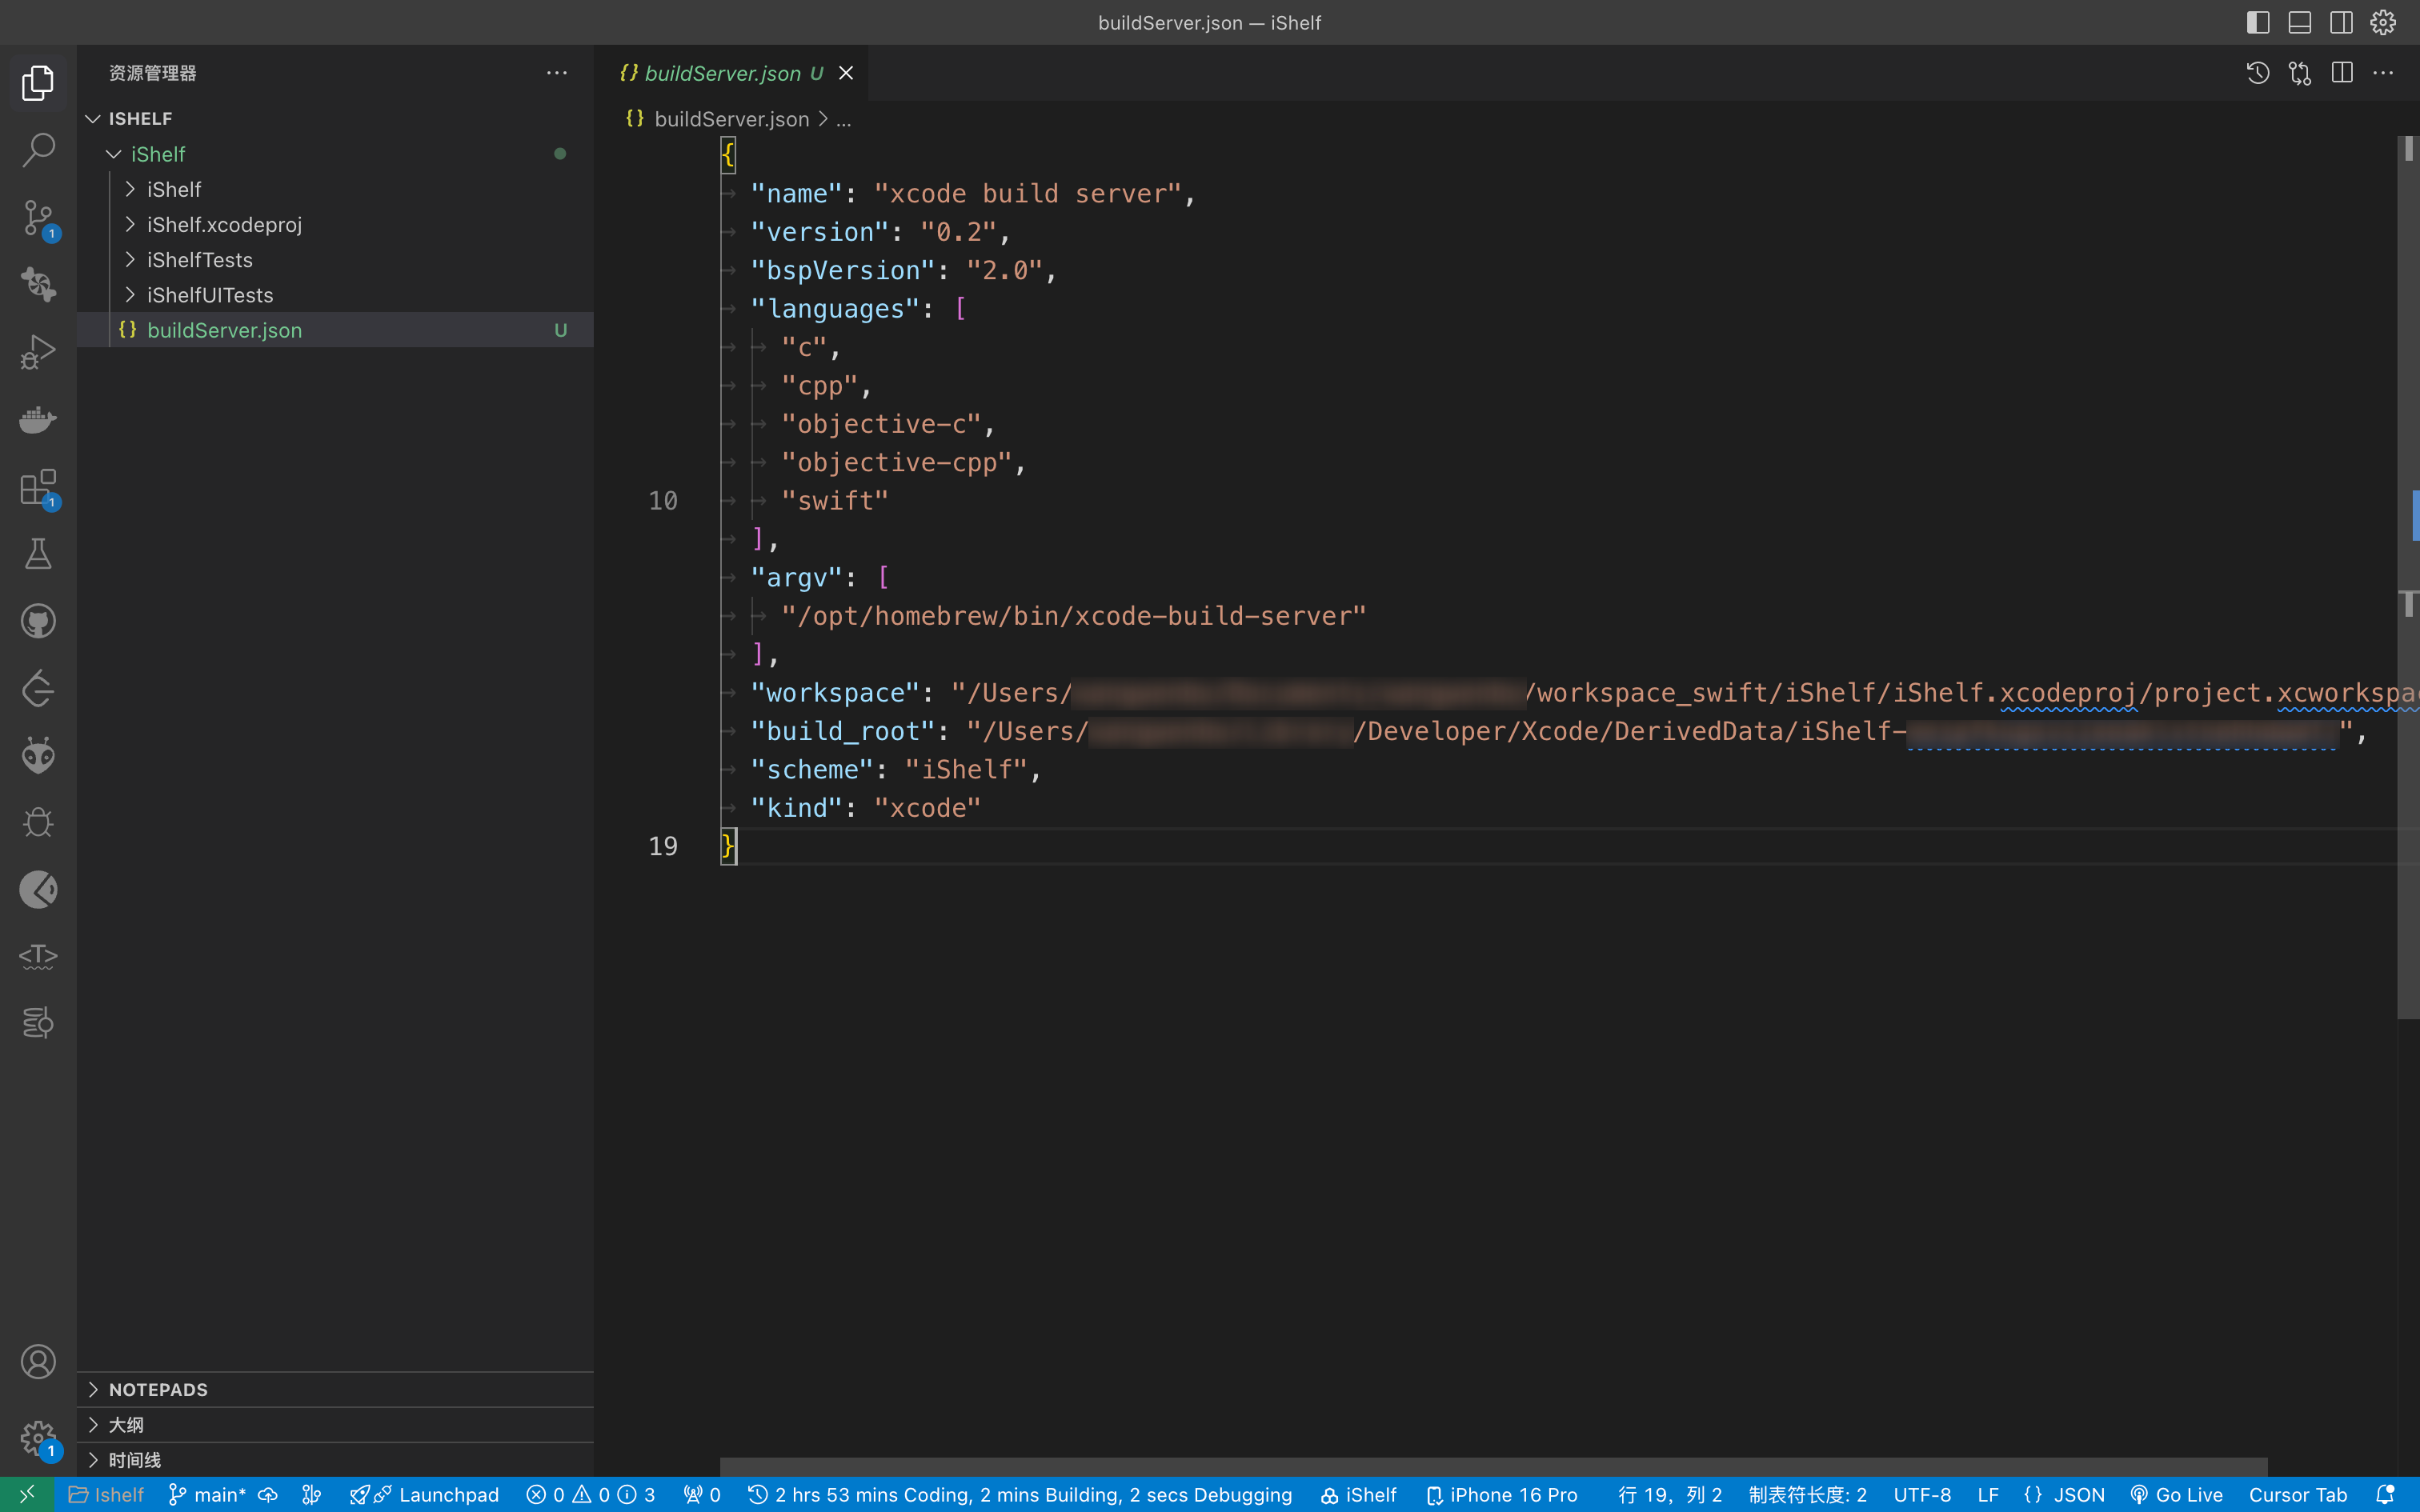Open the GitHub view in sidebar

click(x=38, y=620)
